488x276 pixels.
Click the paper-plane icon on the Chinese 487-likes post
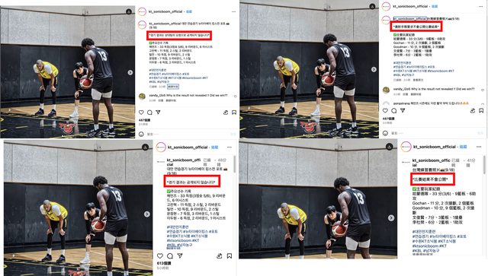point(403,110)
